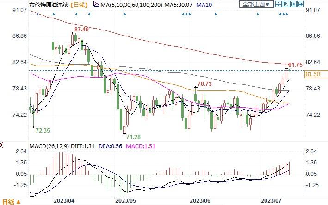
Task: Click the play-forward range icon
Action: click(293, 4)
